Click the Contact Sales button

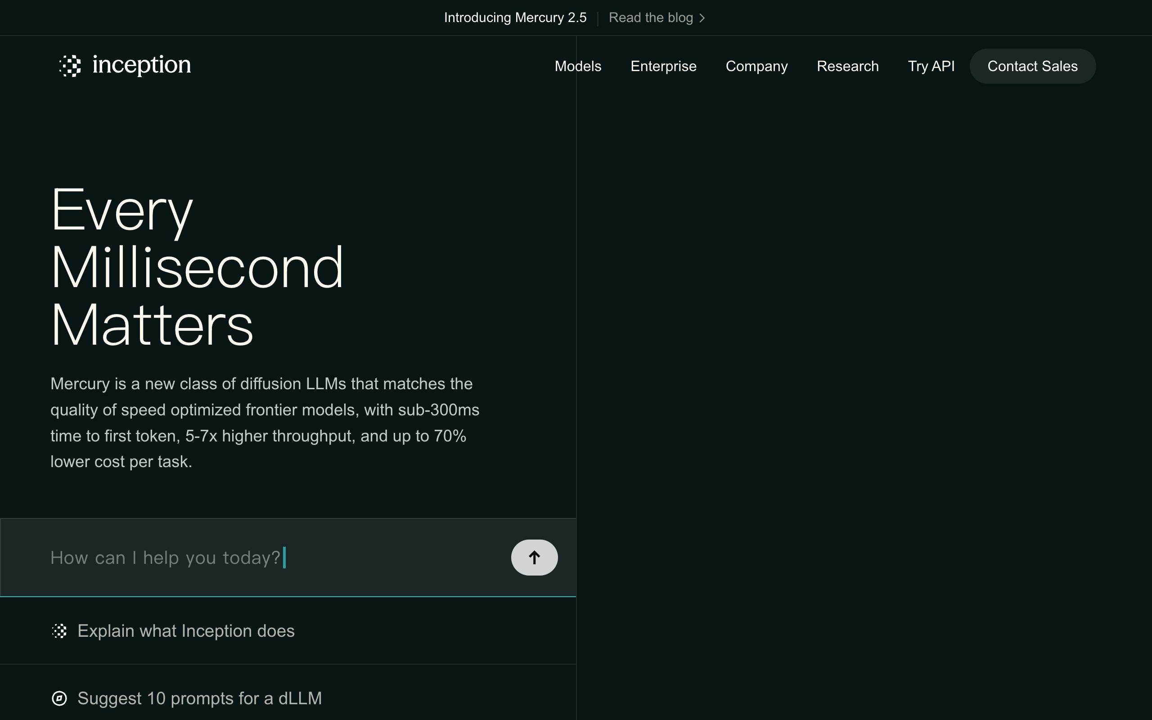(x=1032, y=66)
